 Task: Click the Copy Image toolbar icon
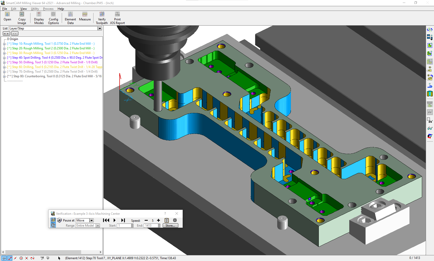pos(22,18)
